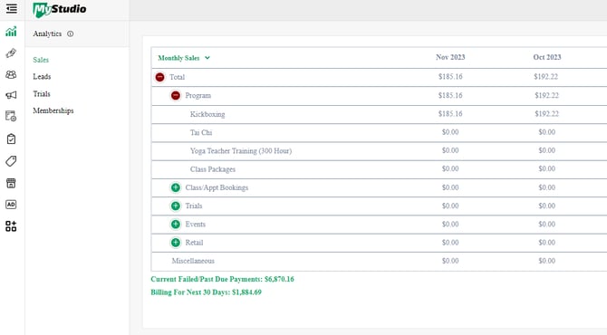Click the Analytics section heading
The width and height of the screenshot is (607, 335).
[47, 33]
